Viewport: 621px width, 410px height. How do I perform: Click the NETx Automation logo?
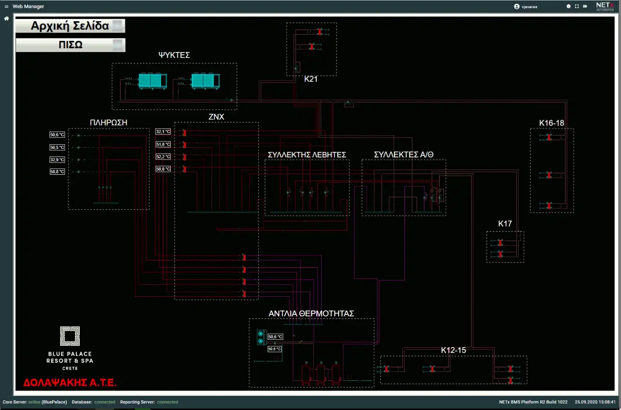(604, 6)
